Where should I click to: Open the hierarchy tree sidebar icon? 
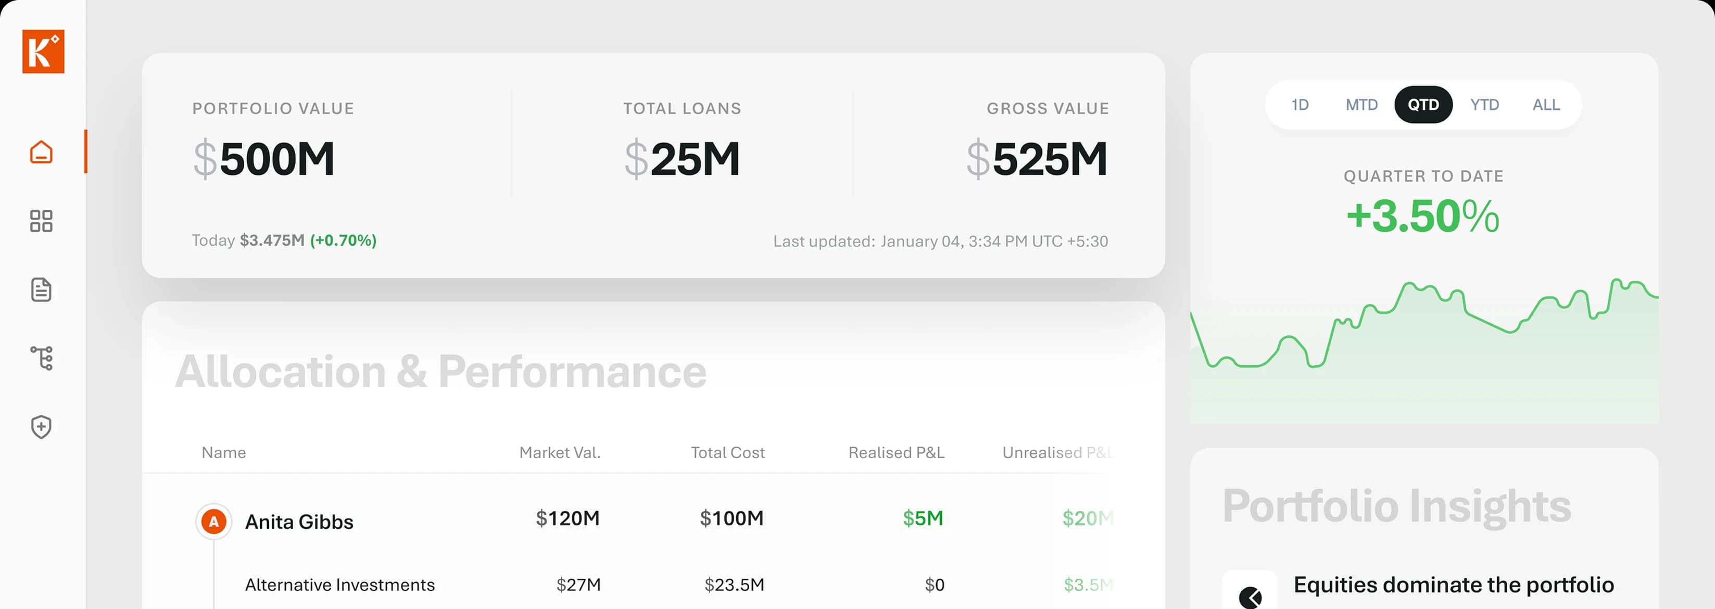click(41, 358)
